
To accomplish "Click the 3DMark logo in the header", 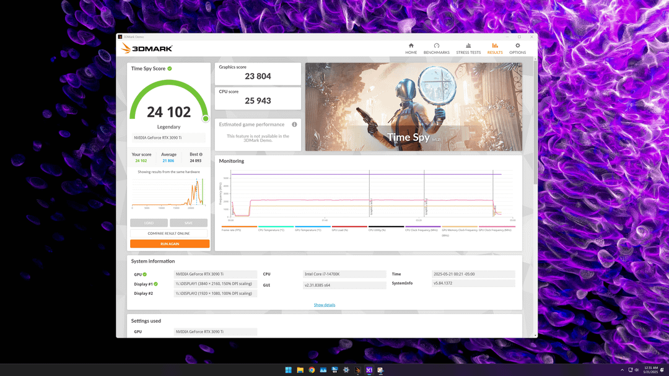I will tap(147, 48).
